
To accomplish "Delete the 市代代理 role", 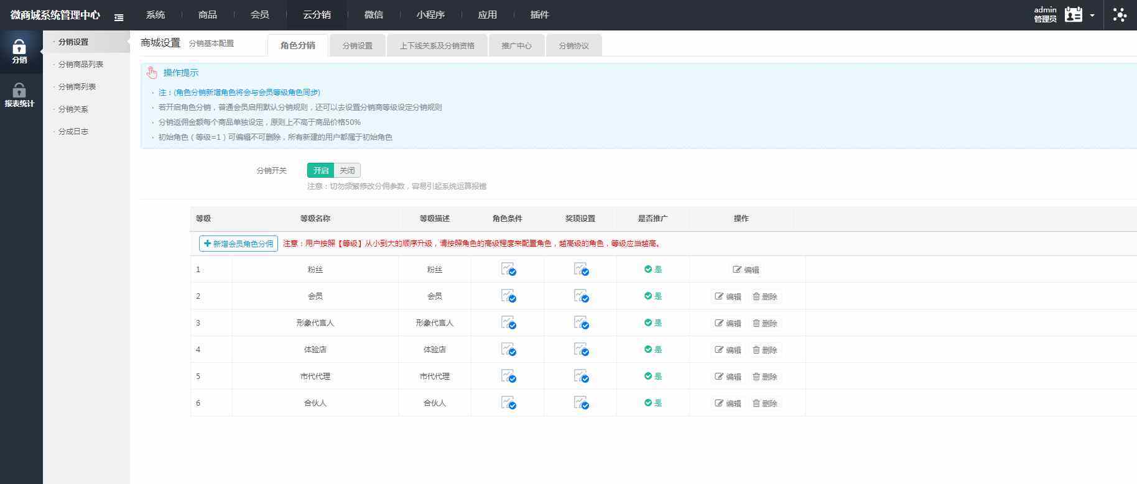I will (765, 377).
